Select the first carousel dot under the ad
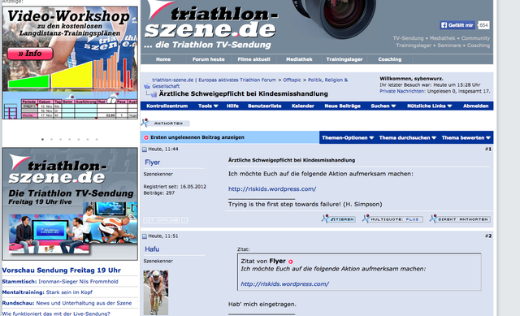Screen dimensions: 520x316 (42, 139)
